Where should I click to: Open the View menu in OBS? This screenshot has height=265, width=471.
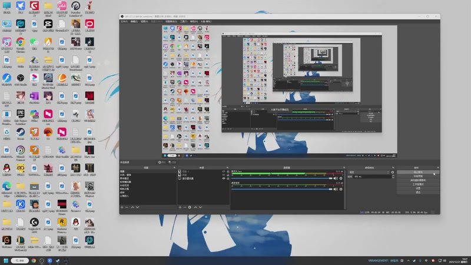[x=144, y=22]
